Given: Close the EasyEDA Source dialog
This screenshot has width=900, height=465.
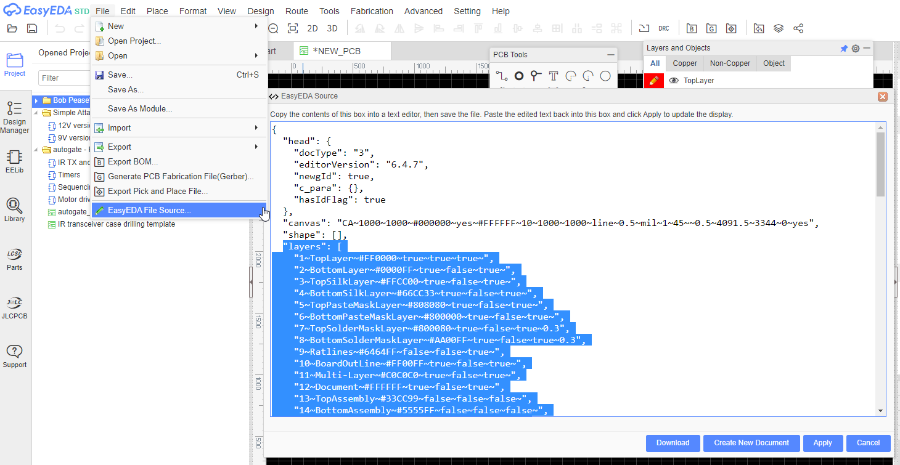Looking at the screenshot, I should [x=883, y=96].
